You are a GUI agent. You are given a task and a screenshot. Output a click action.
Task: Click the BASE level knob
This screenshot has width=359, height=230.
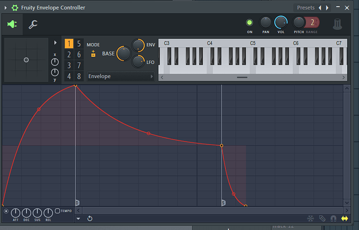click(x=124, y=54)
